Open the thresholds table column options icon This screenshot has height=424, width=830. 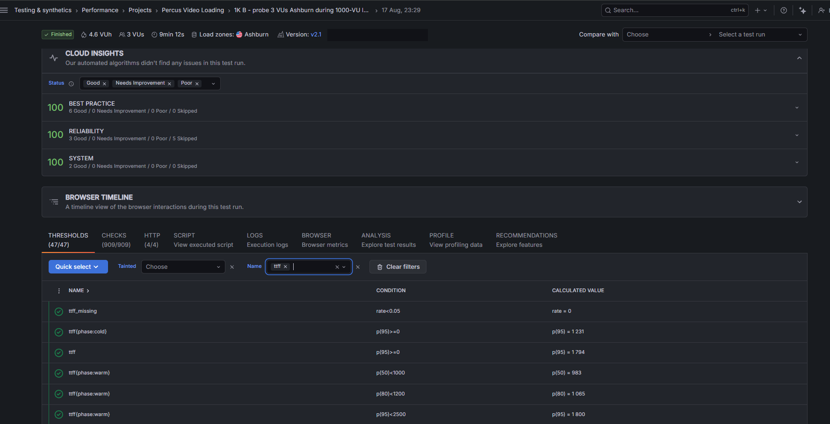click(x=59, y=291)
